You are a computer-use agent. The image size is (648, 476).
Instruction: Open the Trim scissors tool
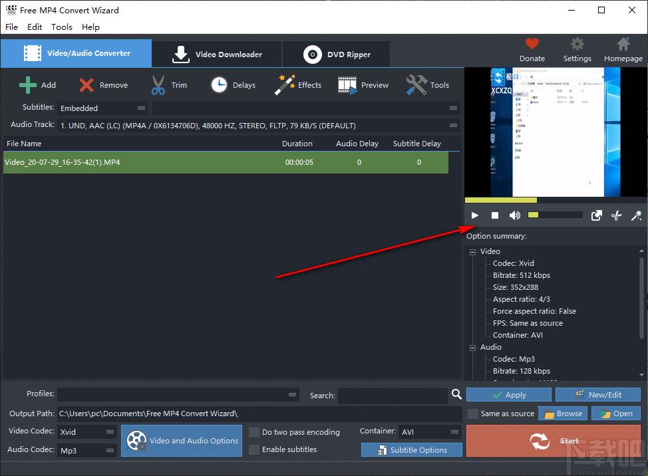tap(158, 85)
